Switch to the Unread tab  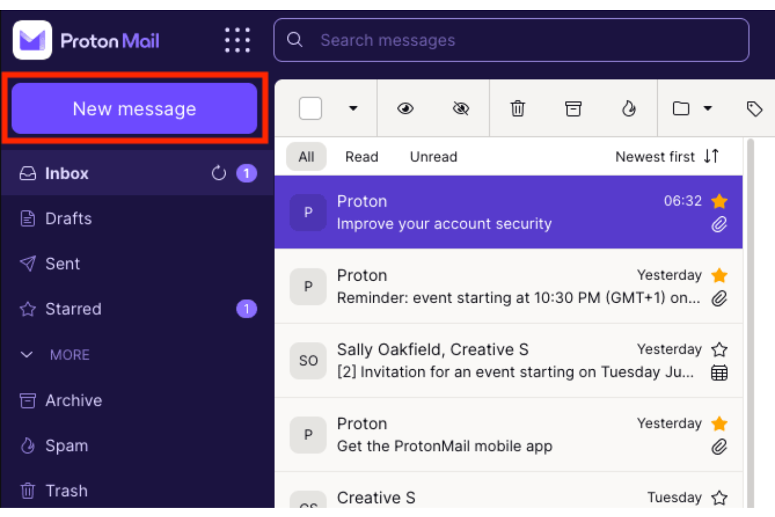point(433,156)
